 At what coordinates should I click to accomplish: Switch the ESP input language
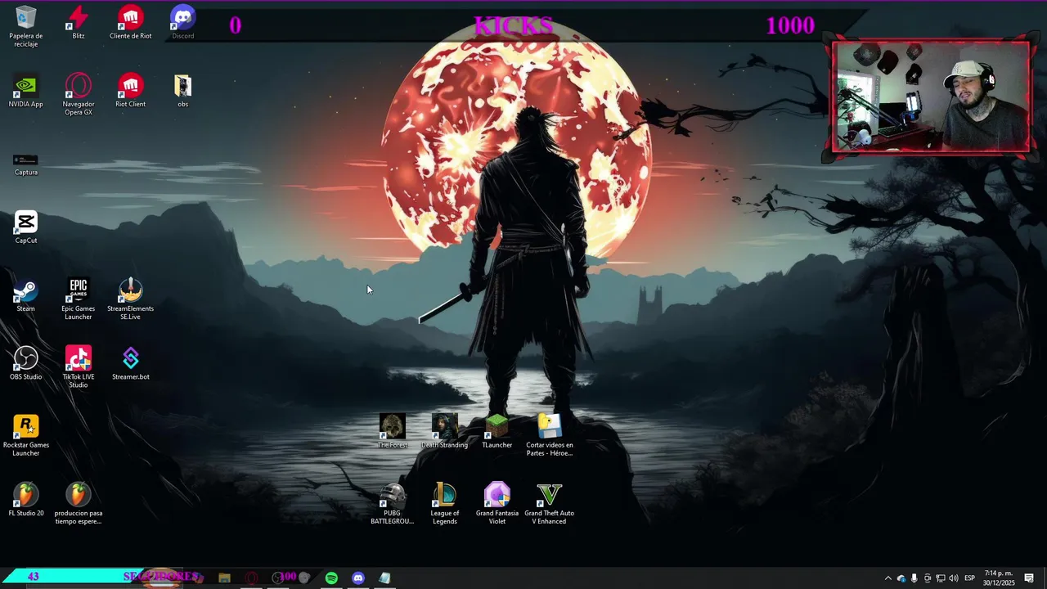tap(970, 578)
